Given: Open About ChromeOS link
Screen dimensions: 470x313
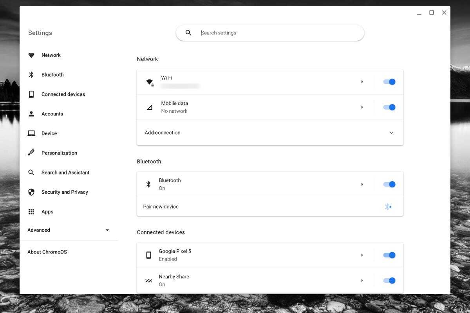Looking at the screenshot, I should tap(47, 252).
